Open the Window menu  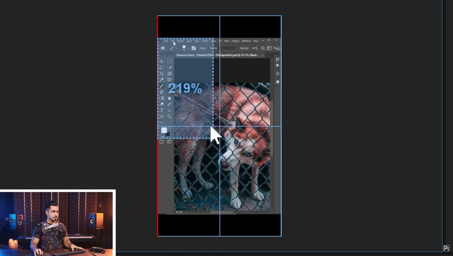point(246,41)
